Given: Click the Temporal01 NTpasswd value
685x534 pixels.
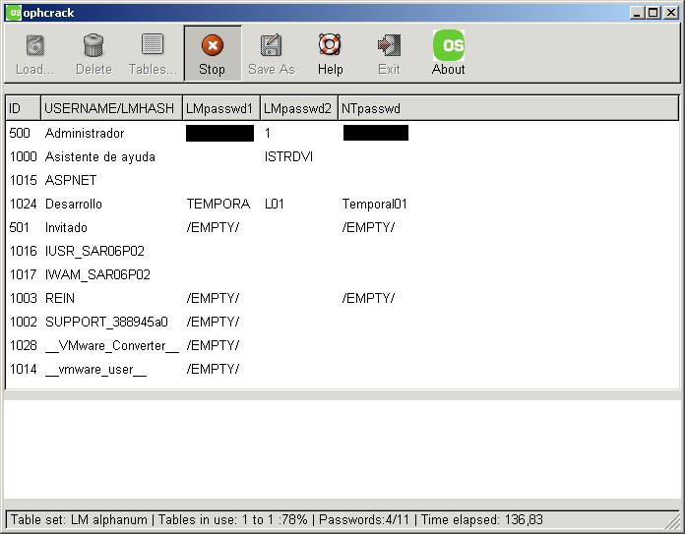Looking at the screenshot, I should pyautogui.click(x=374, y=204).
